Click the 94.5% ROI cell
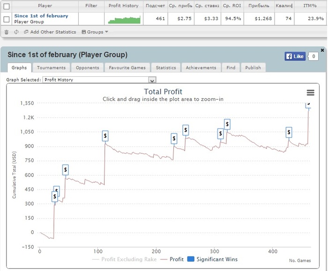 (233, 19)
